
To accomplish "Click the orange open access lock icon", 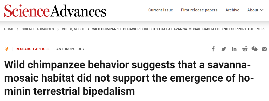I will [x=7, y=49].
